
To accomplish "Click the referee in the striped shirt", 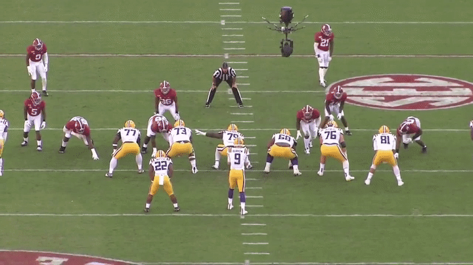I will 224,84.
